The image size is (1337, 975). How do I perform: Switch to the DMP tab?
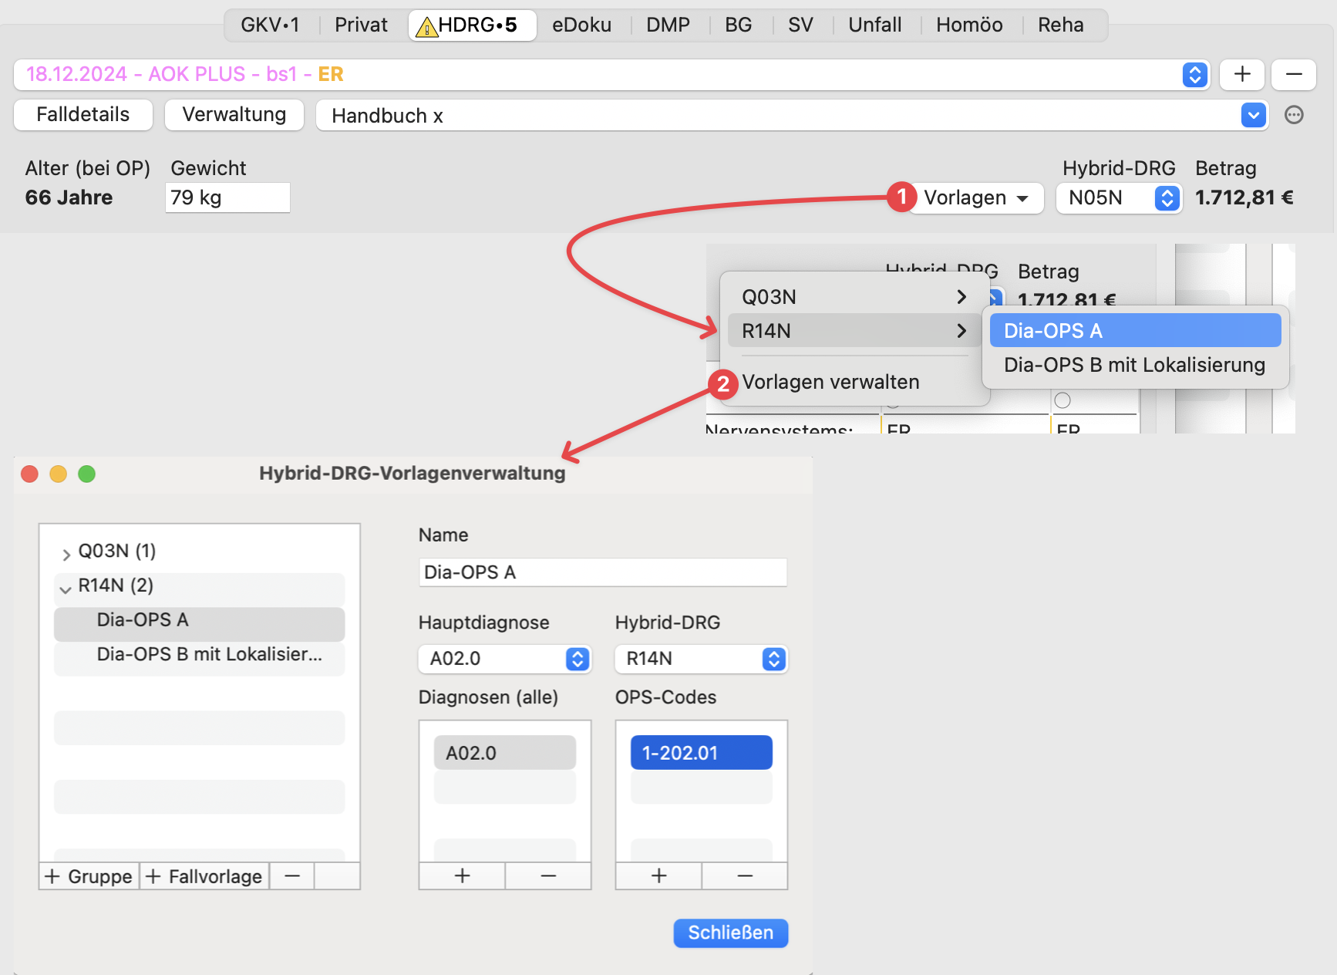(668, 25)
